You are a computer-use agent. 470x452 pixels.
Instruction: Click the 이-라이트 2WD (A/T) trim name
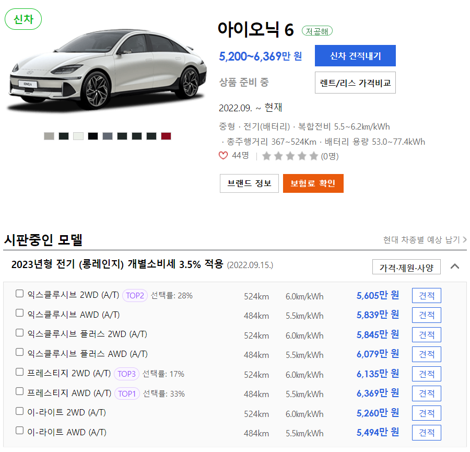pos(66,413)
